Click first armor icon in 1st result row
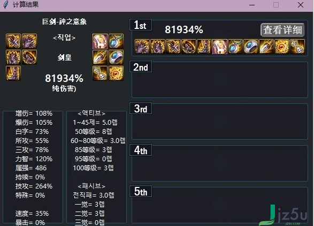Viewport: 314px width, 226px height. (142, 47)
